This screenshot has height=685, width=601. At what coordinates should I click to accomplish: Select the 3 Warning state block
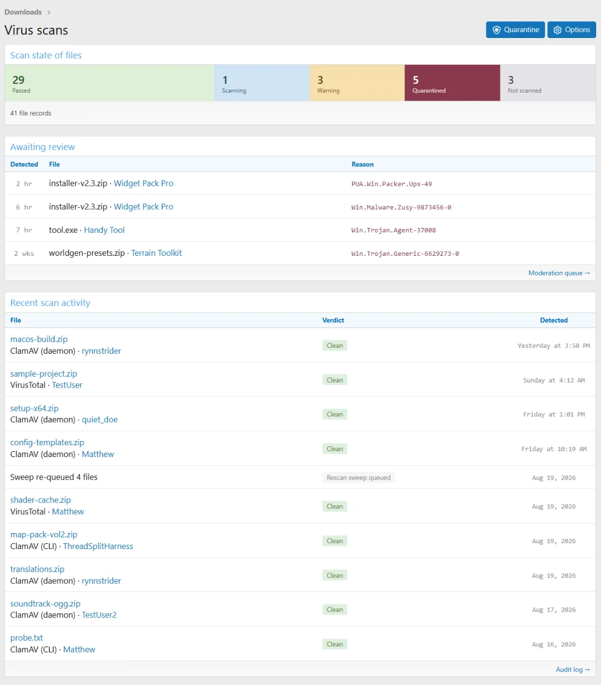[357, 83]
